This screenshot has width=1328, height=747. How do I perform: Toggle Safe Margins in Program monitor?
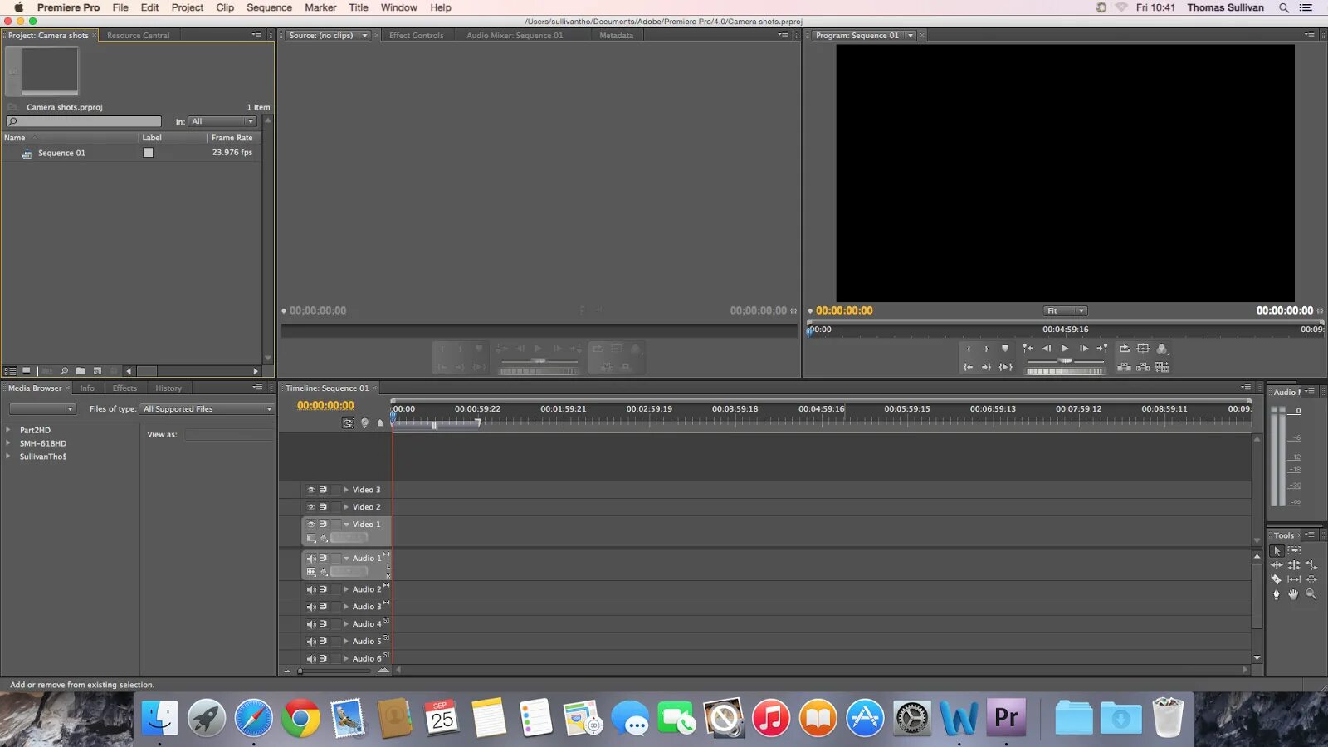(1143, 349)
